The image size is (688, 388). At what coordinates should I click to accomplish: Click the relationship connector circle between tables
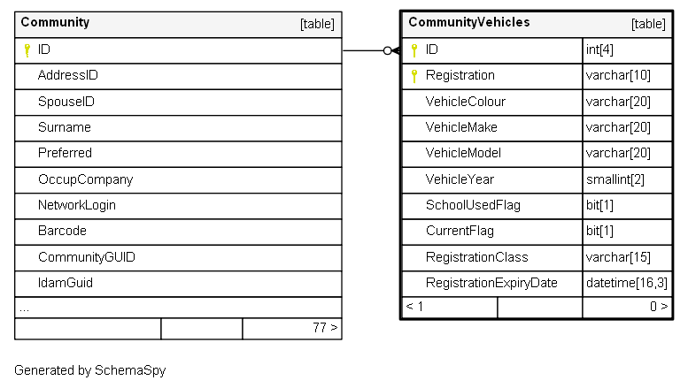pos(387,50)
